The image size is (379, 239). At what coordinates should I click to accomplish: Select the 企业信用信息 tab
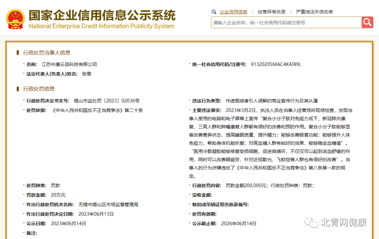coord(233,12)
